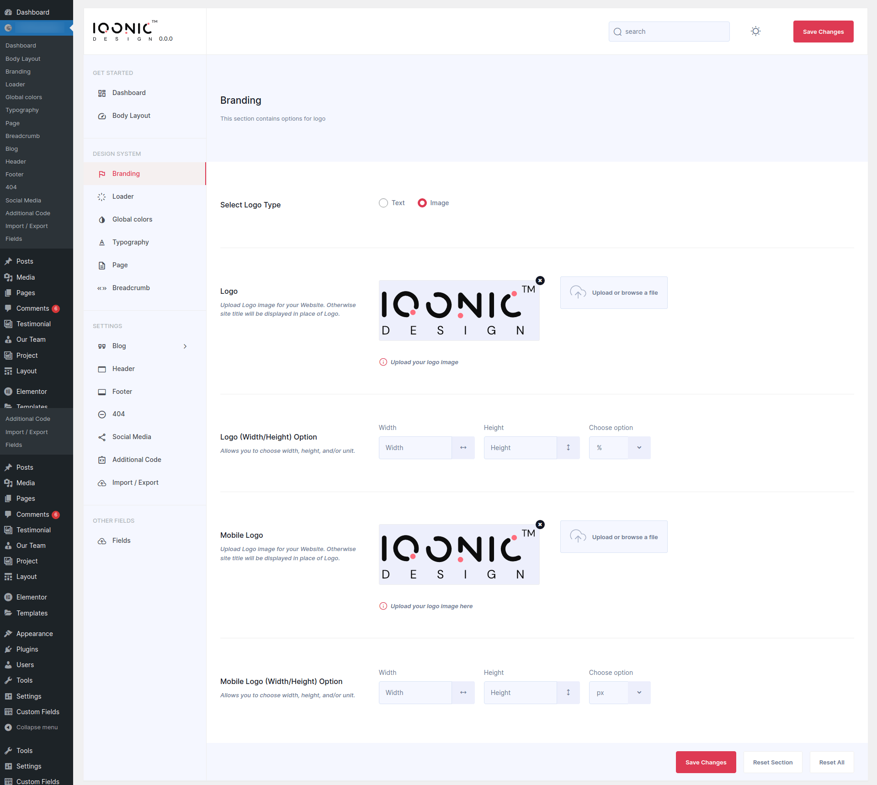This screenshot has height=785, width=877.
Task: Click the Import / Export cloud icon under Settings
Action: pyautogui.click(x=102, y=483)
